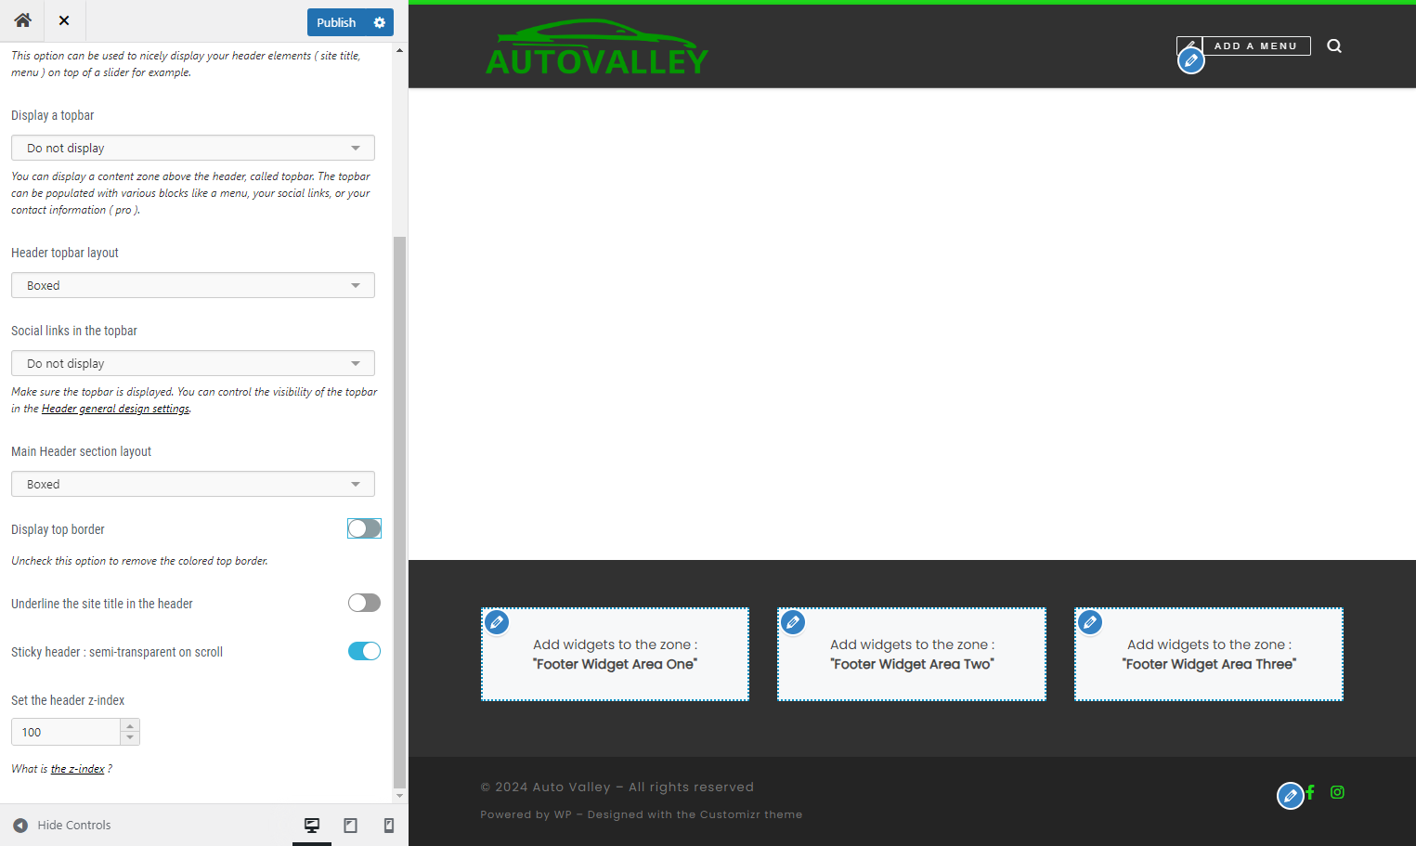This screenshot has width=1416, height=846.
Task: Click the Customizr theme footer link
Action: point(751,814)
